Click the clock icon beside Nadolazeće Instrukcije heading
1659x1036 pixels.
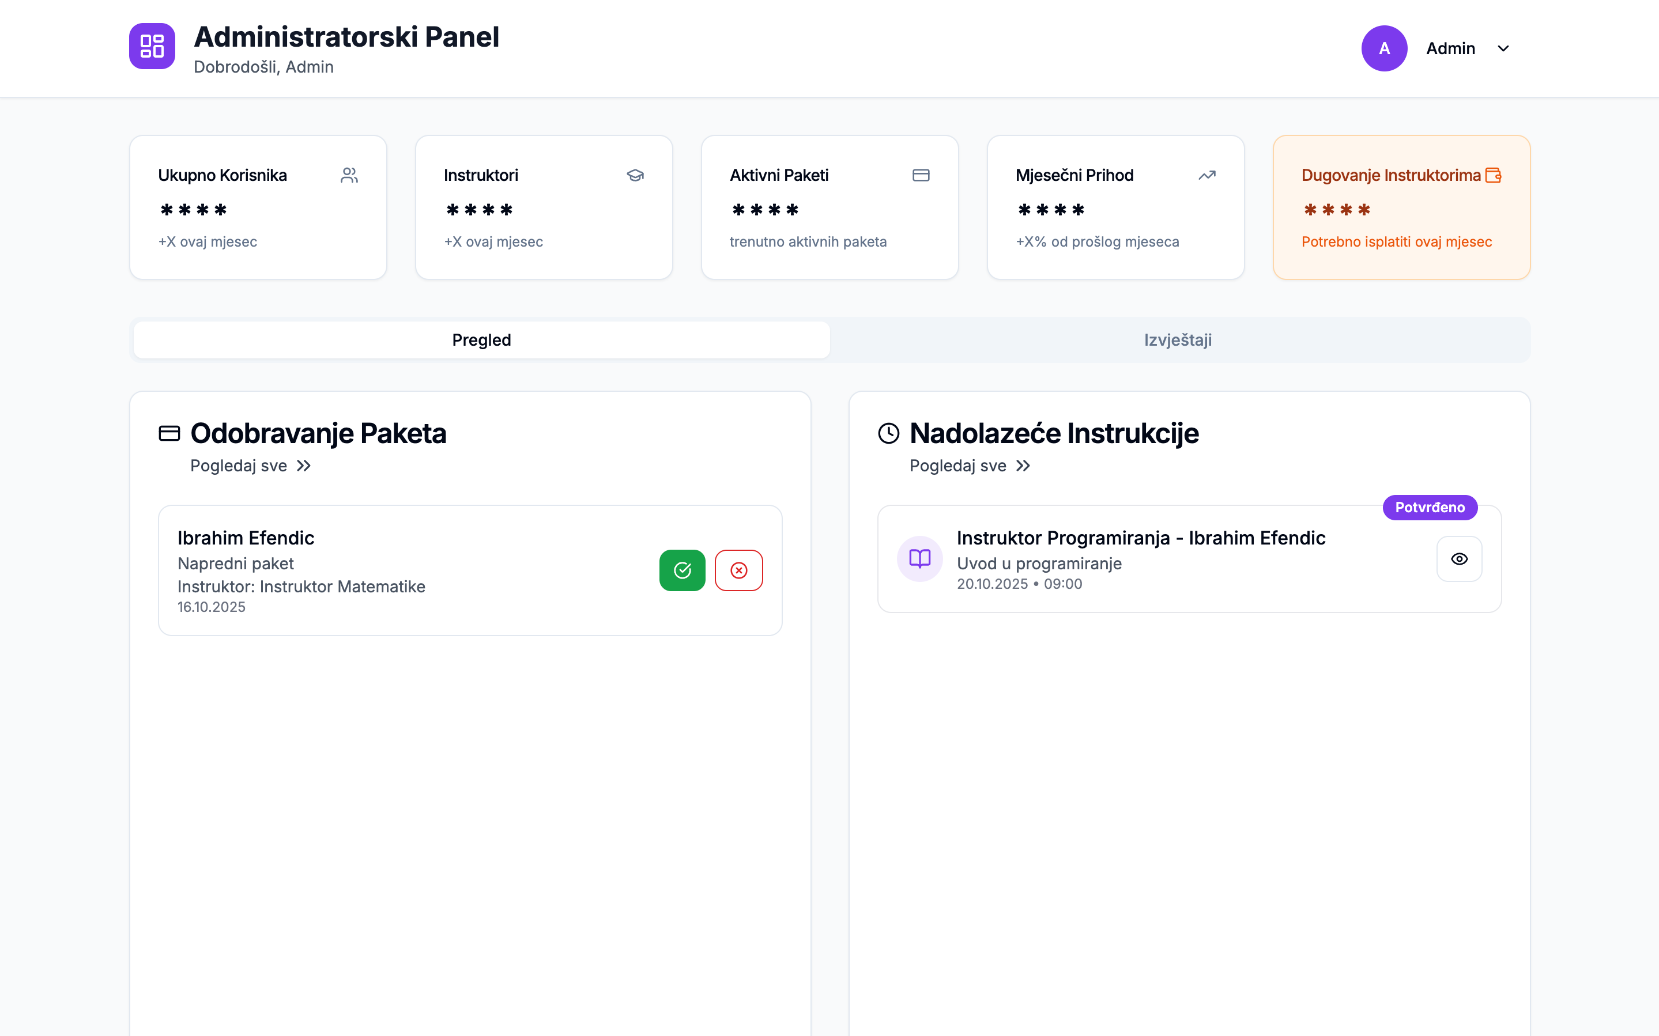(889, 432)
